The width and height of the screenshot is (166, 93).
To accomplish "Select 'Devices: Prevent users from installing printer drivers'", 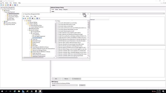I will (x=71, y=46).
